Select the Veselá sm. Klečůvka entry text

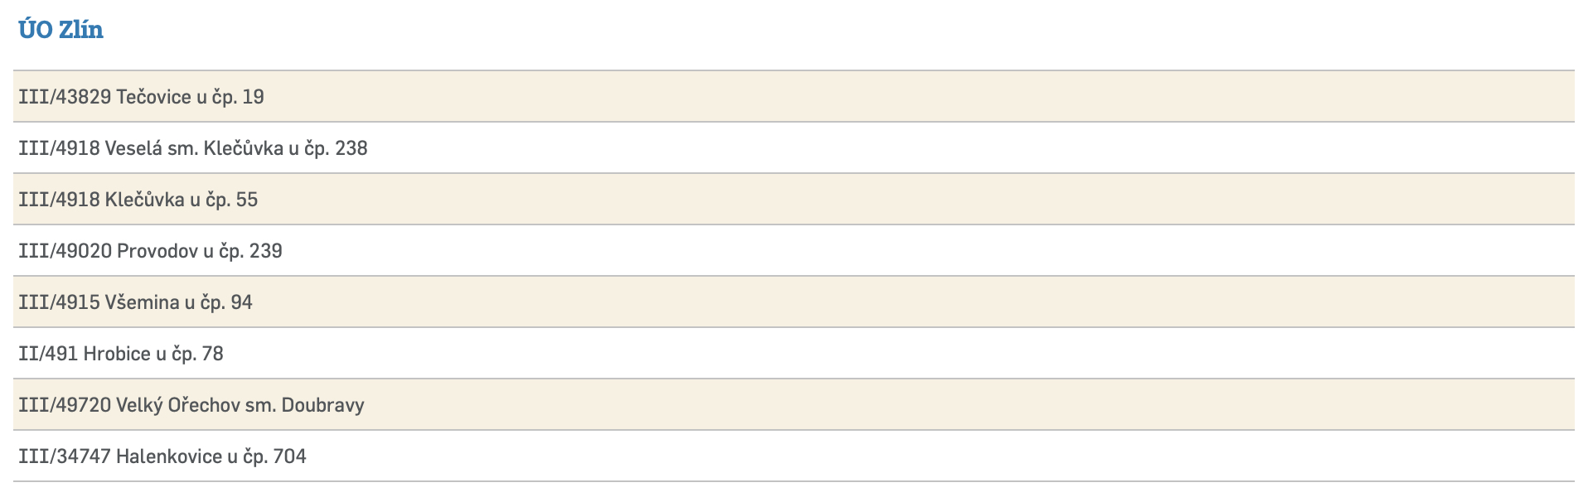(194, 148)
